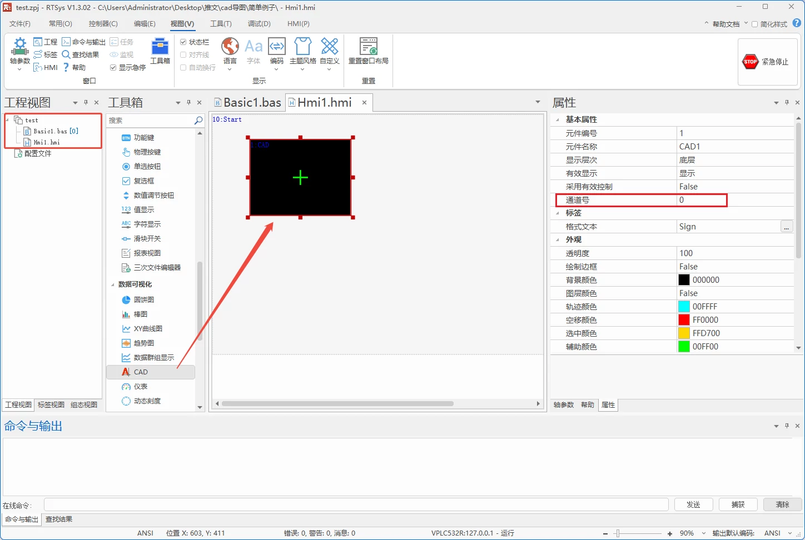Collapse the test project tree node
This screenshot has width=805, height=540.
[x=8, y=120]
